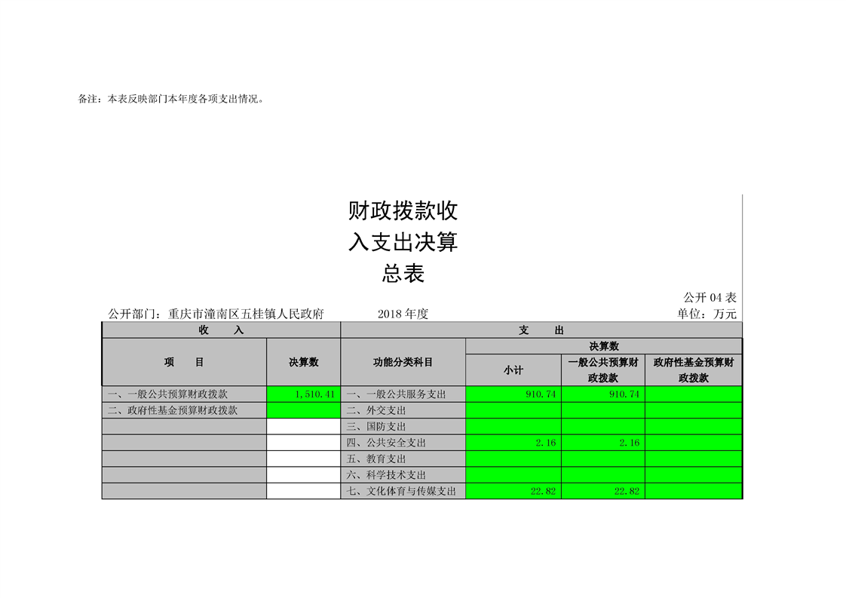This screenshot has width=846, height=598.
Task: Click the 决算数 header above 小计
Action: (604, 346)
